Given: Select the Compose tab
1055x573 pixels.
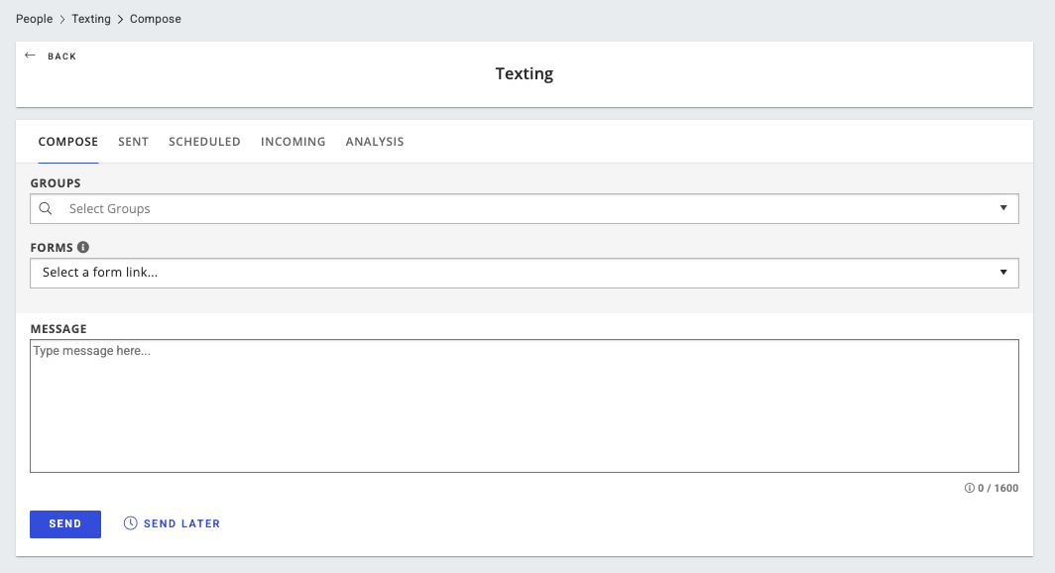Looking at the screenshot, I should click(68, 141).
